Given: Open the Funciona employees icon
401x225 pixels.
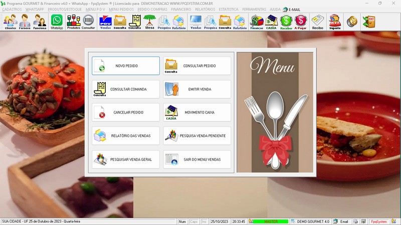Looking at the screenshot, I should [x=40, y=22].
